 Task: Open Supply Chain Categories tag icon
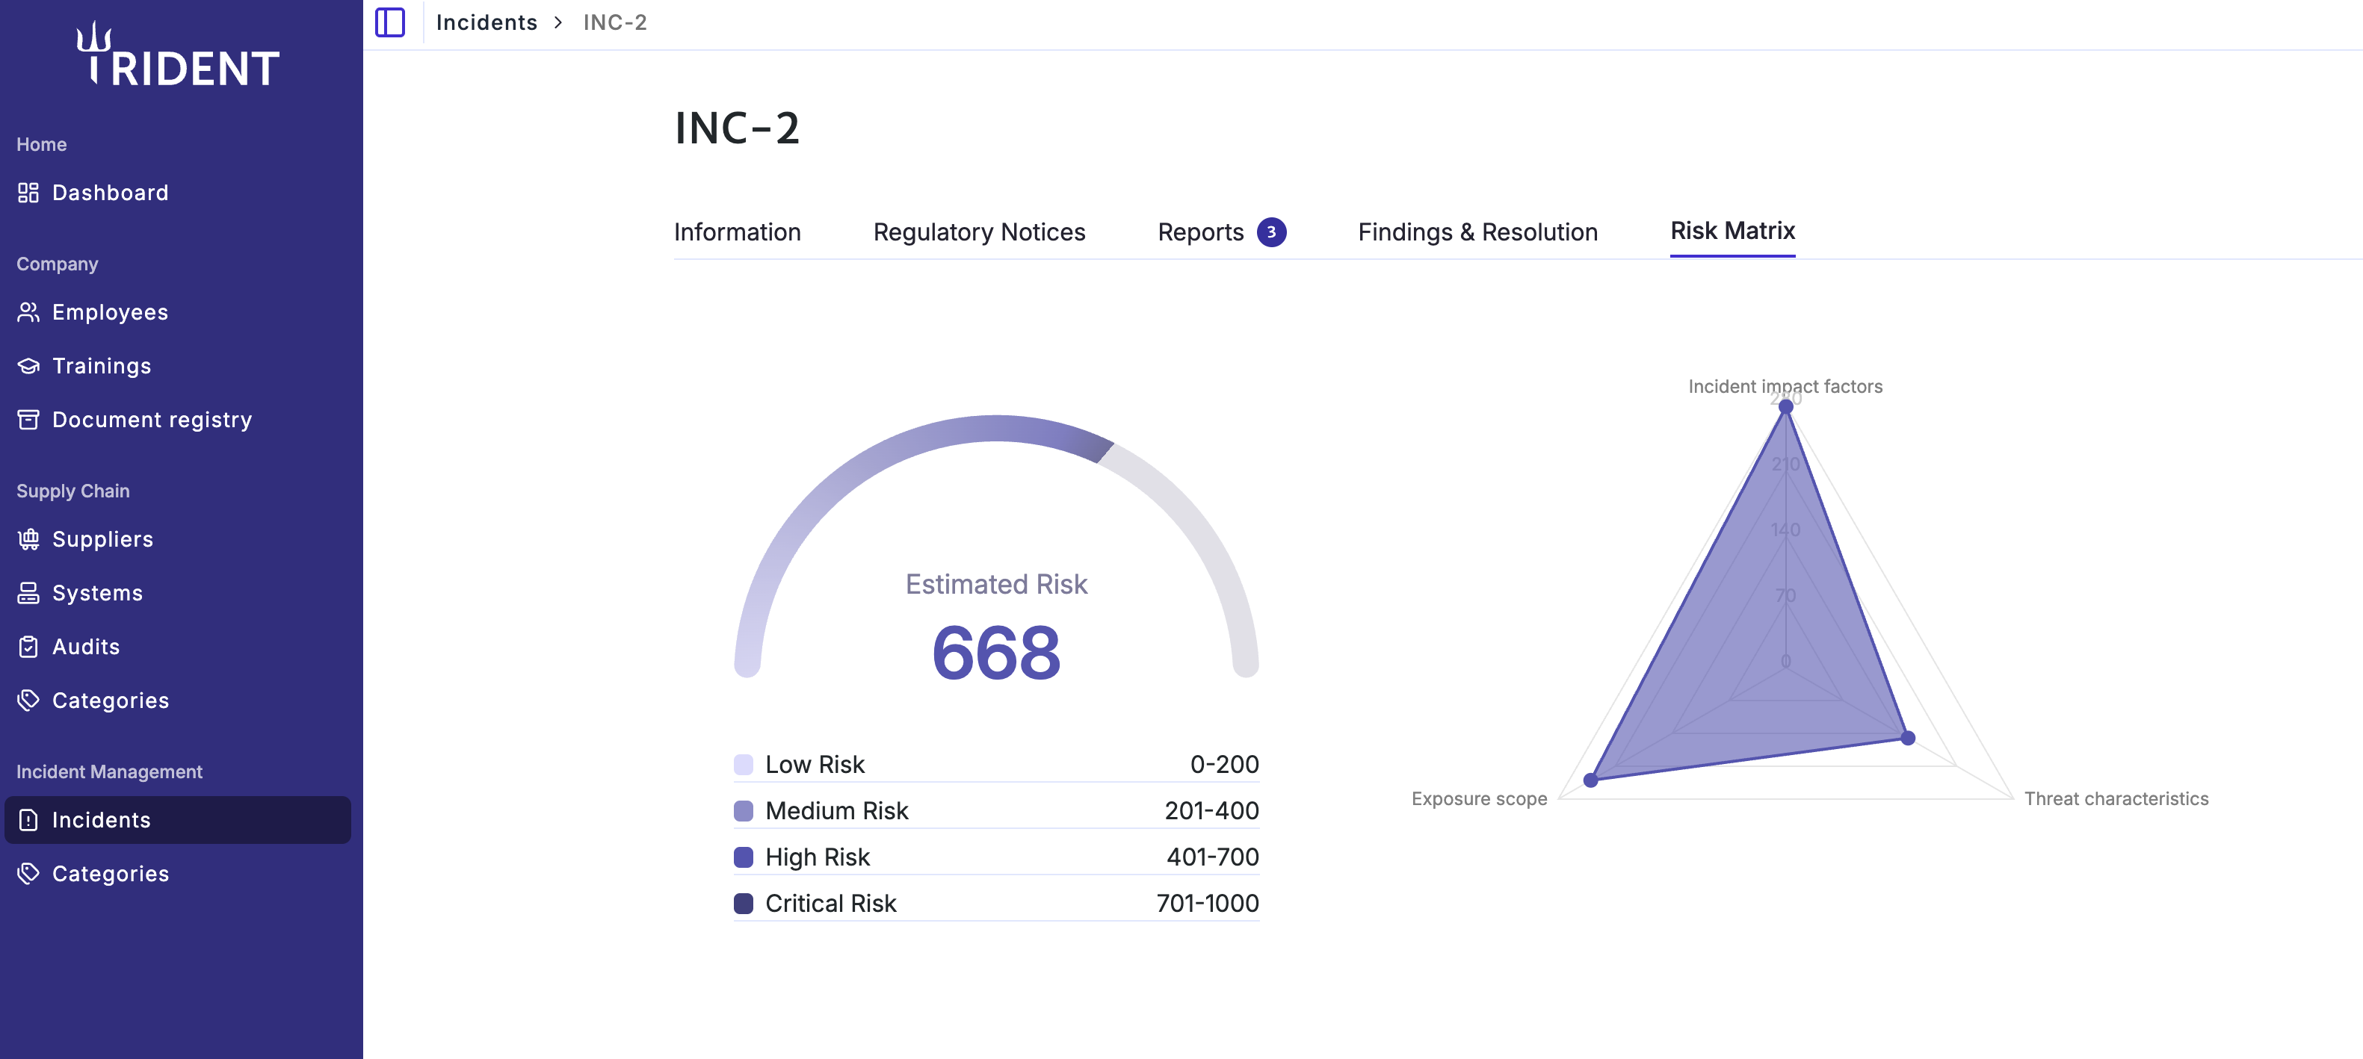point(28,700)
